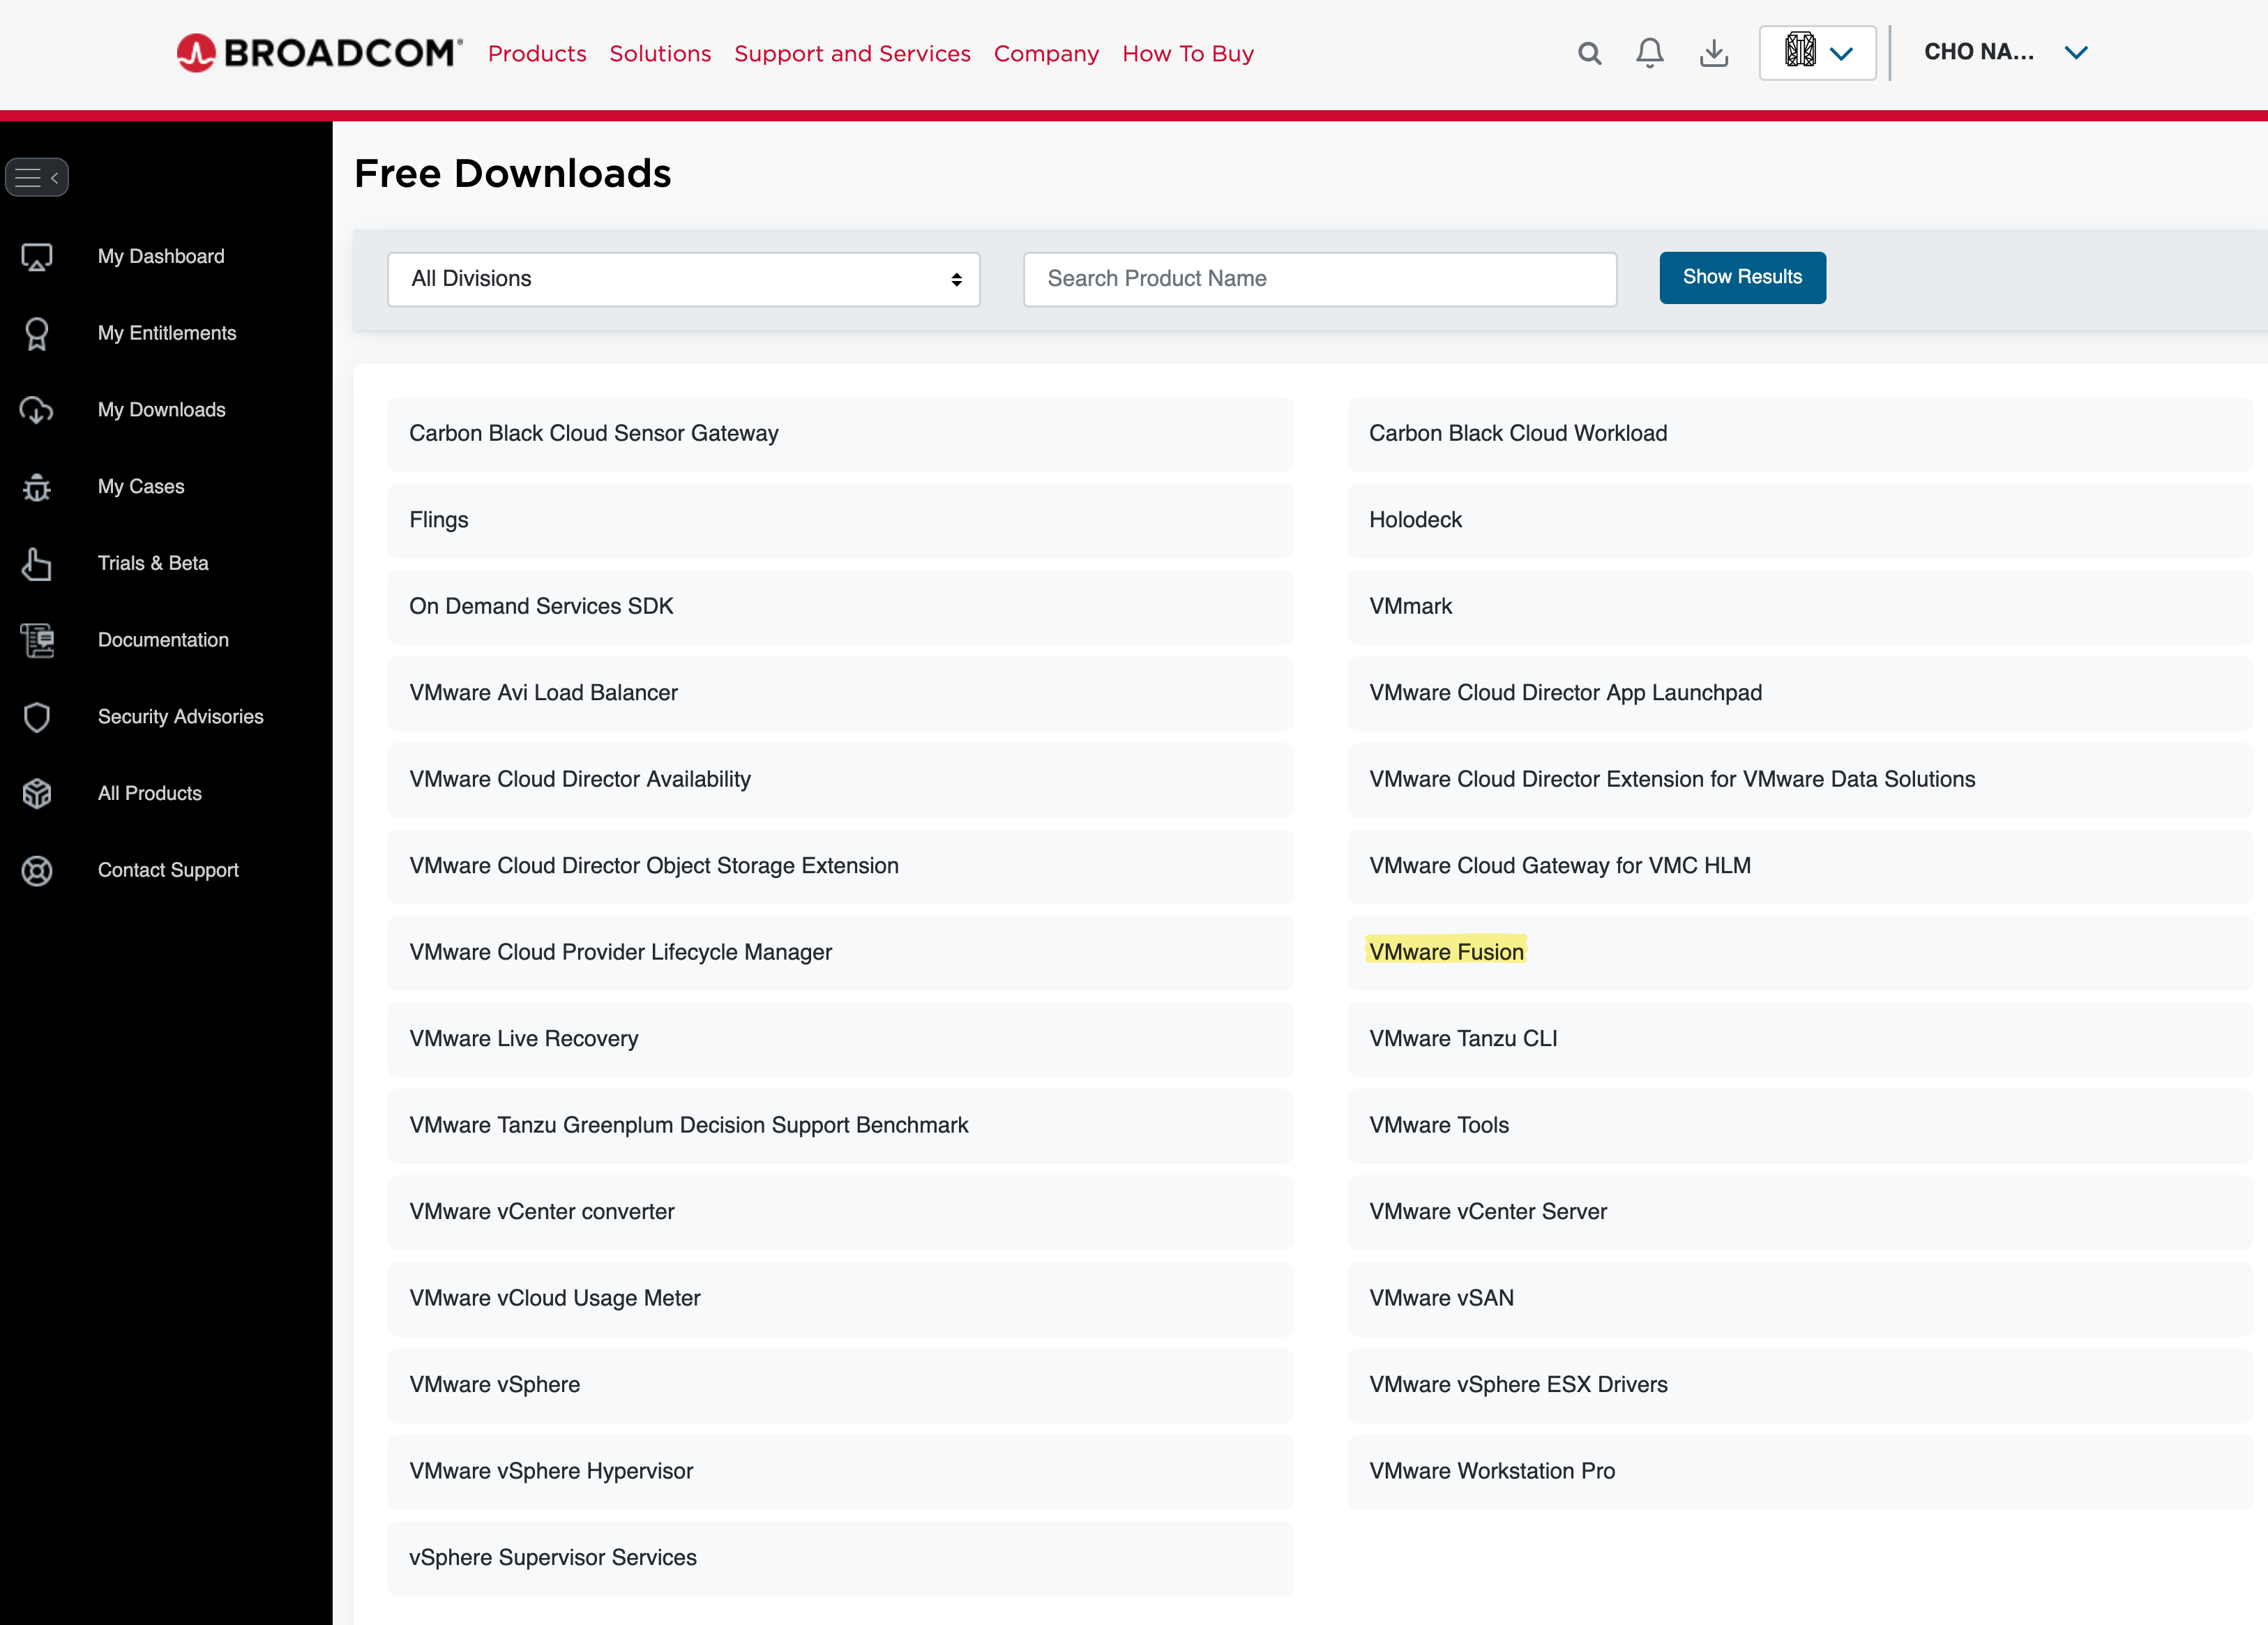
Task: Open notifications bell icon
Action: (x=1650, y=53)
